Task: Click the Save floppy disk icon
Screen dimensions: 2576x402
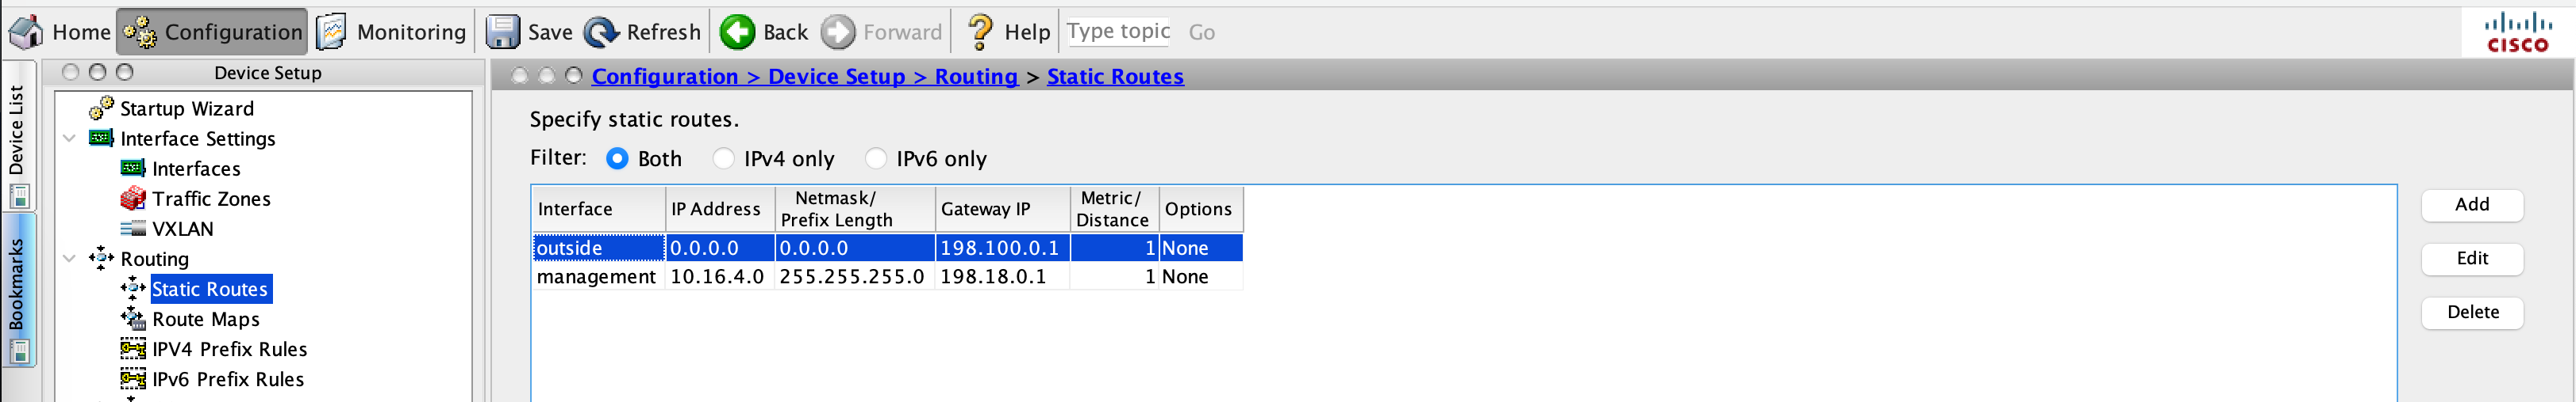Action: 502,32
